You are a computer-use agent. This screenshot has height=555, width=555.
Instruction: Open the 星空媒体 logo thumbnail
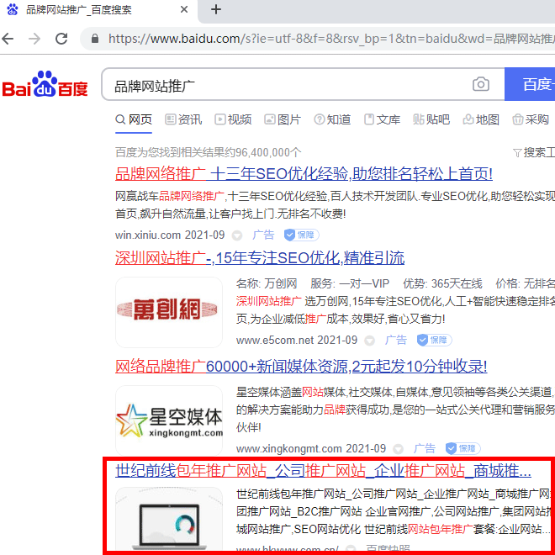click(x=169, y=420)
